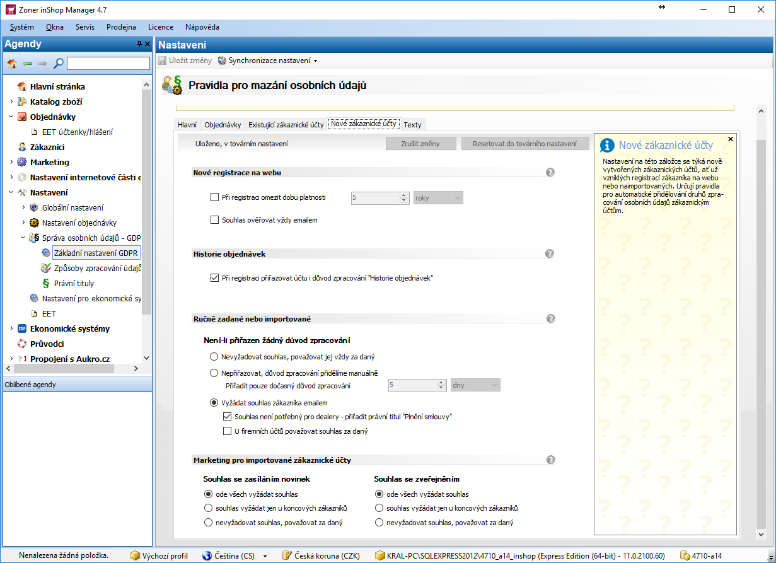776x563 pixels.
Task: Toggle Souhlas ověřovat vždy emailem checkbox
Action: click(x=214, y=220)
